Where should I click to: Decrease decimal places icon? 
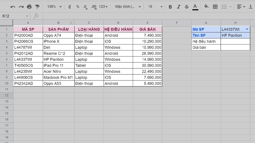click(85, 7)
